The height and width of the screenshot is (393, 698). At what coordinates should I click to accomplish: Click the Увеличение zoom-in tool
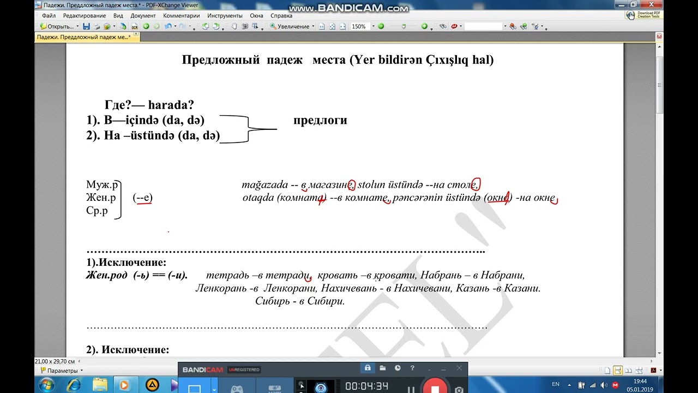tap(289, 26)
